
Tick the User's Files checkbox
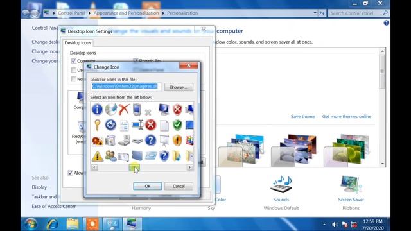[x=74, y=70]
